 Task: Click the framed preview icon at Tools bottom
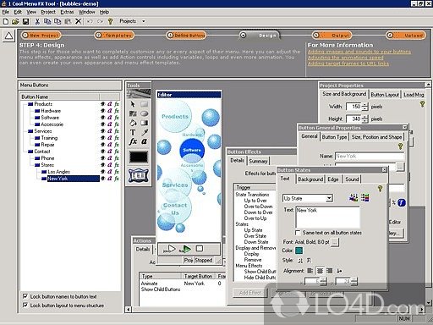click(138, 175)
